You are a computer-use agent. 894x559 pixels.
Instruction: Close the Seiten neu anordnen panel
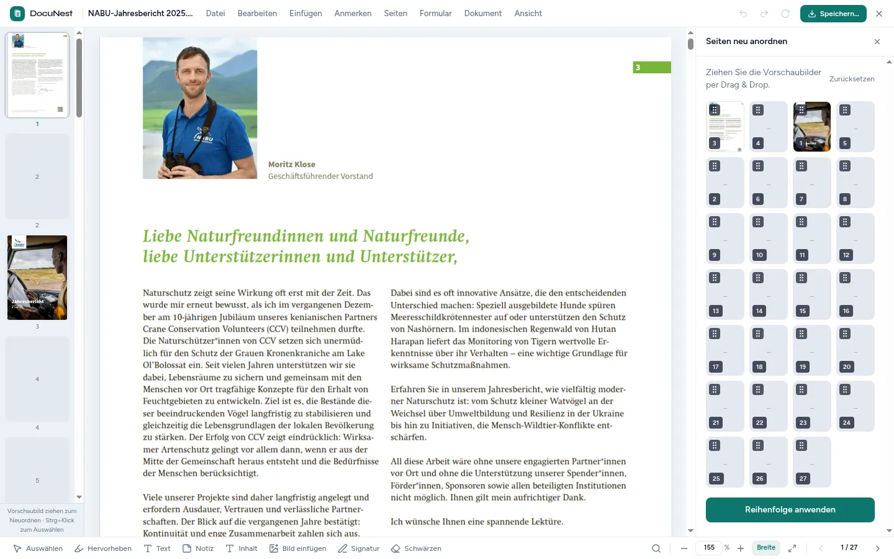tap(877, 42)
